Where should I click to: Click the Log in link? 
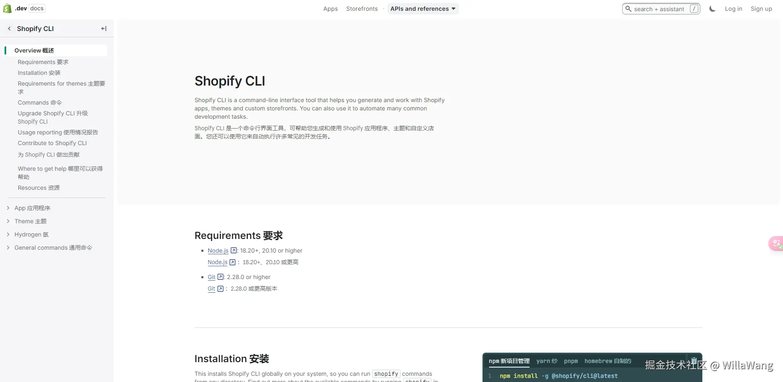point(733,9)
